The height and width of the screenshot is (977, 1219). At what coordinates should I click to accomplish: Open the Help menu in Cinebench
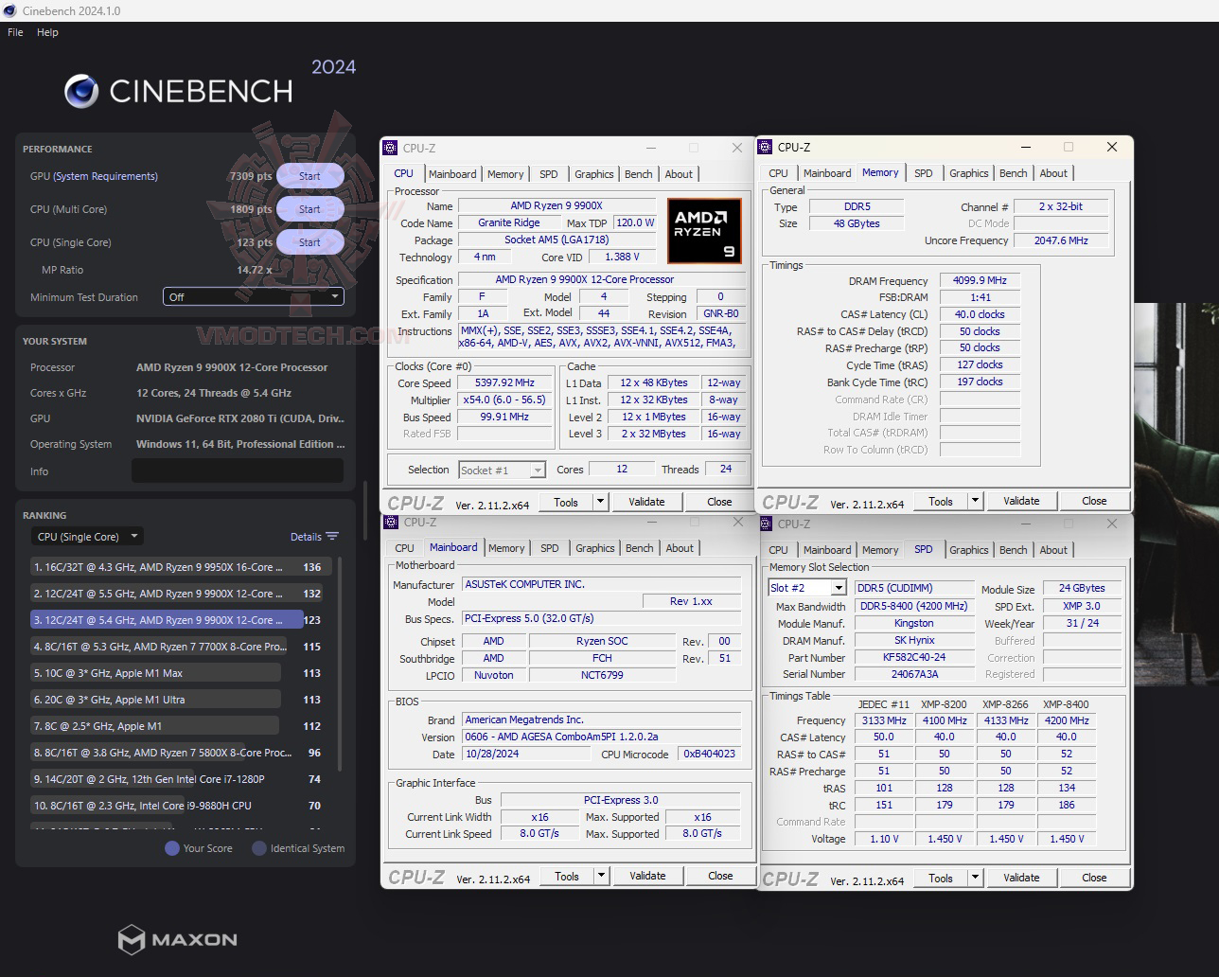click(x=47, y=32)
